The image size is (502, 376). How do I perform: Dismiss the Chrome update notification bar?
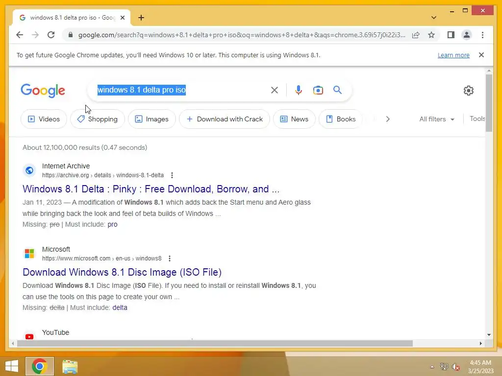point(481,55)
